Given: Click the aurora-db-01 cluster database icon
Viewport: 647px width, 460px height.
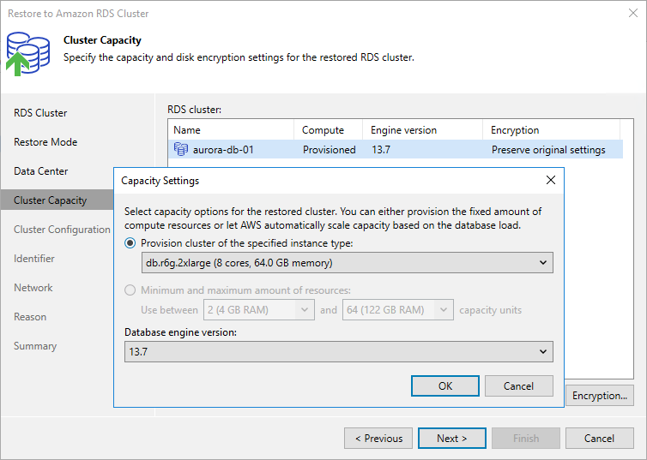Looking at the screenshot, I should [181, 149].
